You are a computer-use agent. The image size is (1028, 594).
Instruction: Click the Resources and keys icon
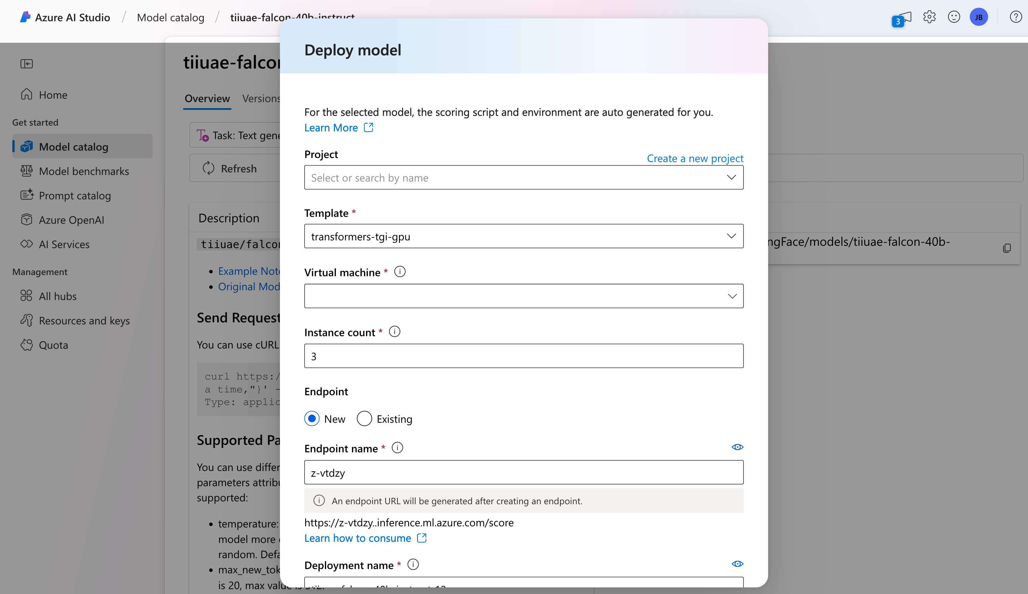[x=26, y=320]
